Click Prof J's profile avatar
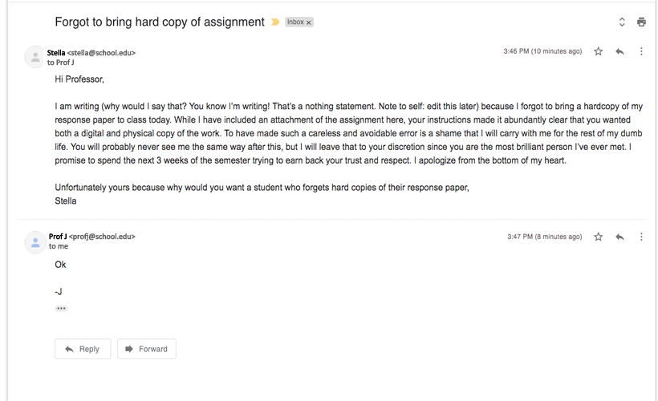This screenshot has width=658, height=401. pos(35,241)
